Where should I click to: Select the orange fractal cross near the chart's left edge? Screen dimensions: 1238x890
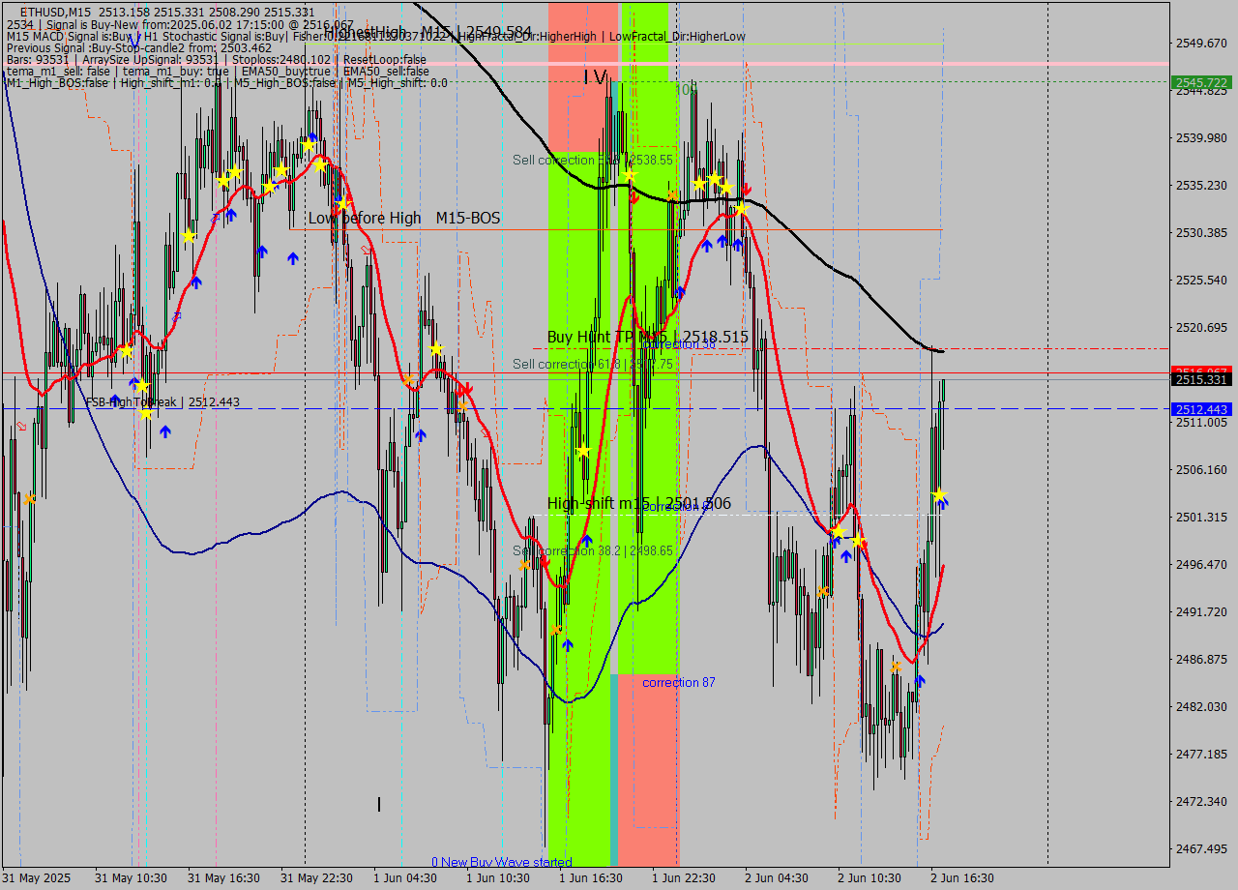click(x=29, y=498)
